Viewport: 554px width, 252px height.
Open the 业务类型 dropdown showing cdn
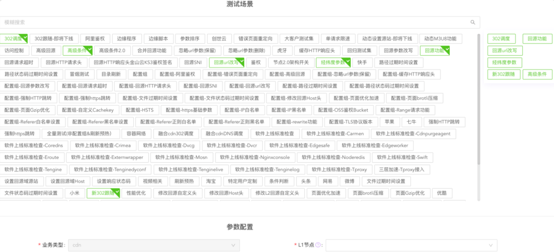coord(154,245)
